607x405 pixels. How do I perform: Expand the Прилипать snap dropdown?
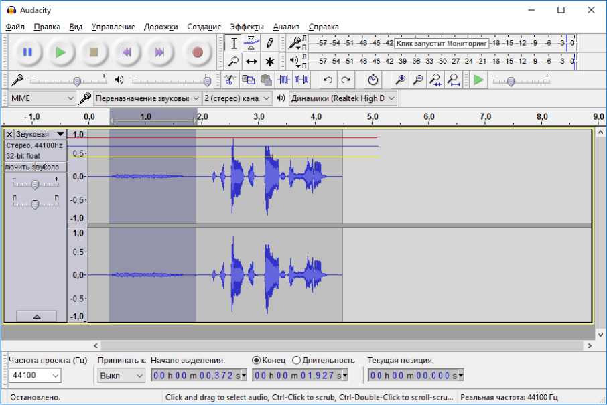click(121, 376)
